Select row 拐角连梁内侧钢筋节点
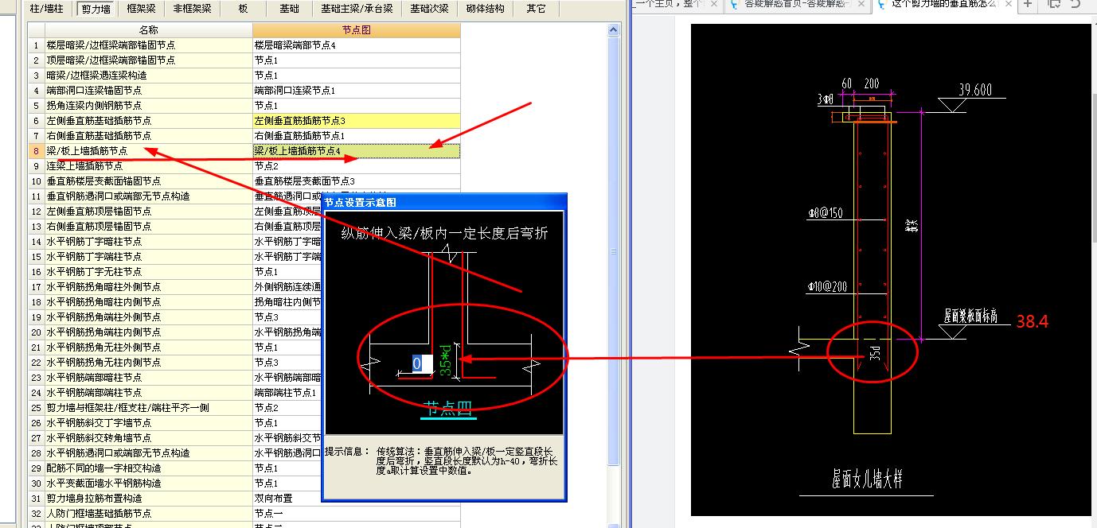 pyautogui.click(x=148, y=106)
